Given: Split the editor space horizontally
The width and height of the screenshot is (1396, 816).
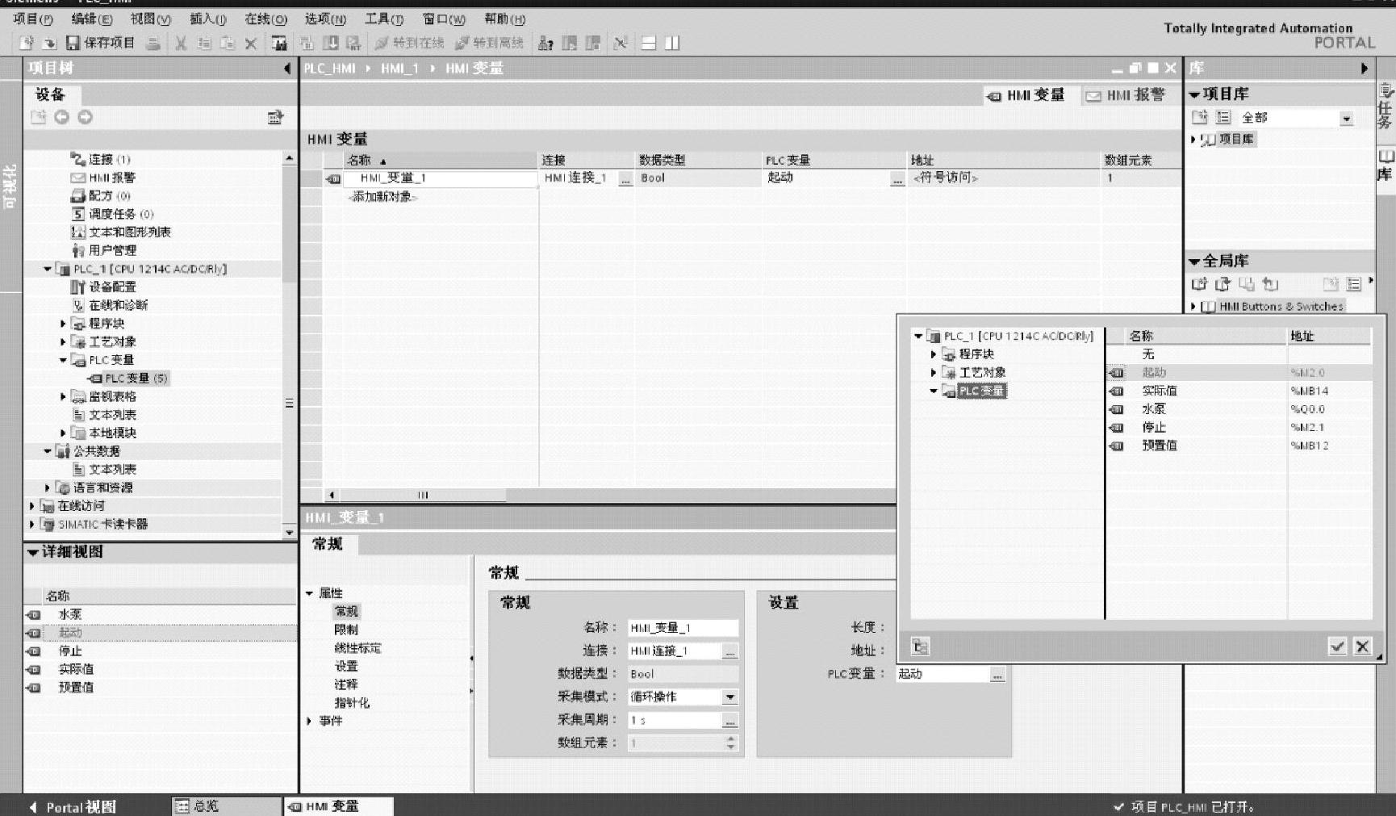Looking at the screenshot, I should (649, 43).
